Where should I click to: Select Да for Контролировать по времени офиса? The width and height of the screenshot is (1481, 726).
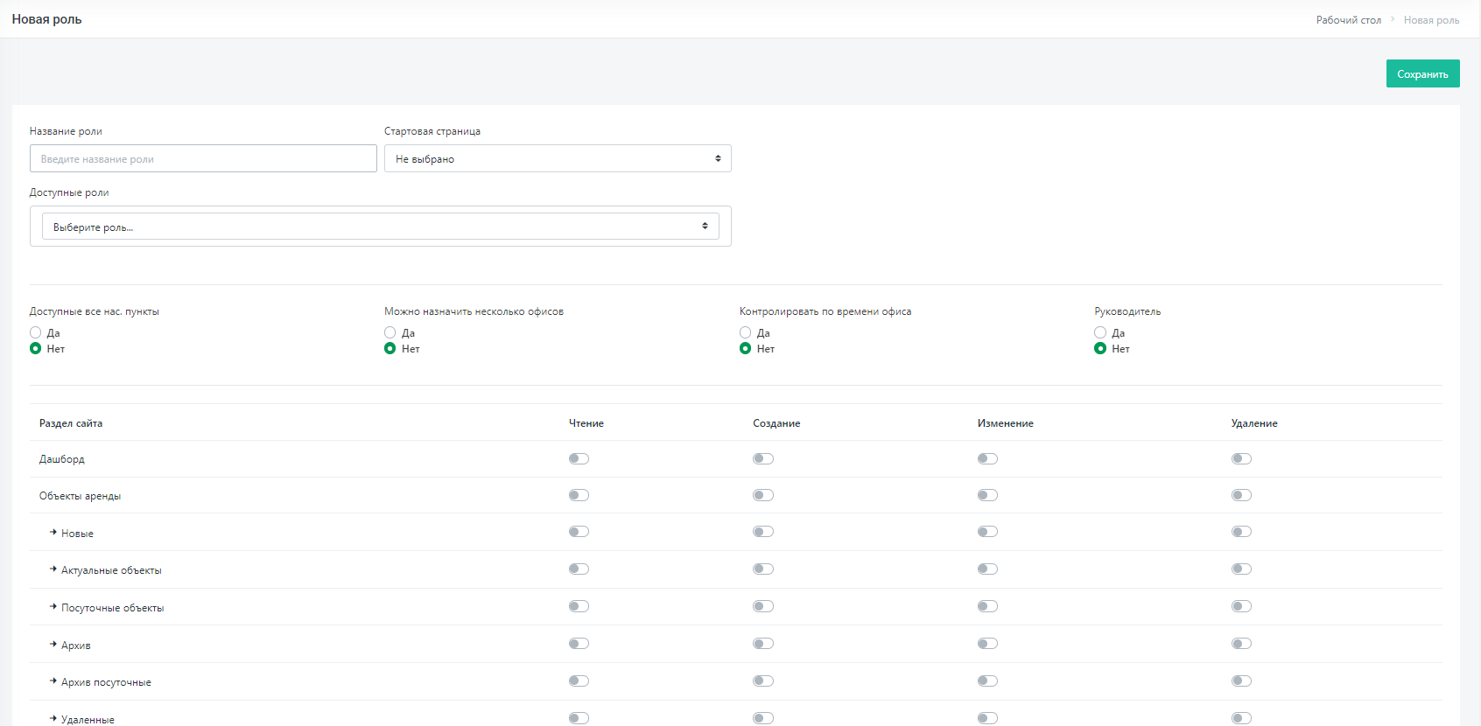tap(746, 332)
